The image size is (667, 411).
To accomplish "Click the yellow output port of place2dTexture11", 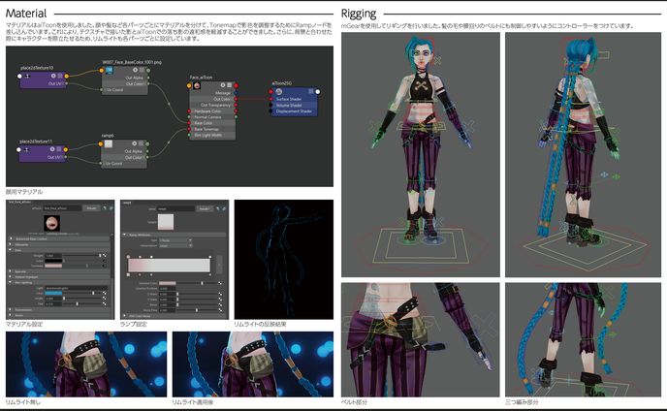I will 66,150.
